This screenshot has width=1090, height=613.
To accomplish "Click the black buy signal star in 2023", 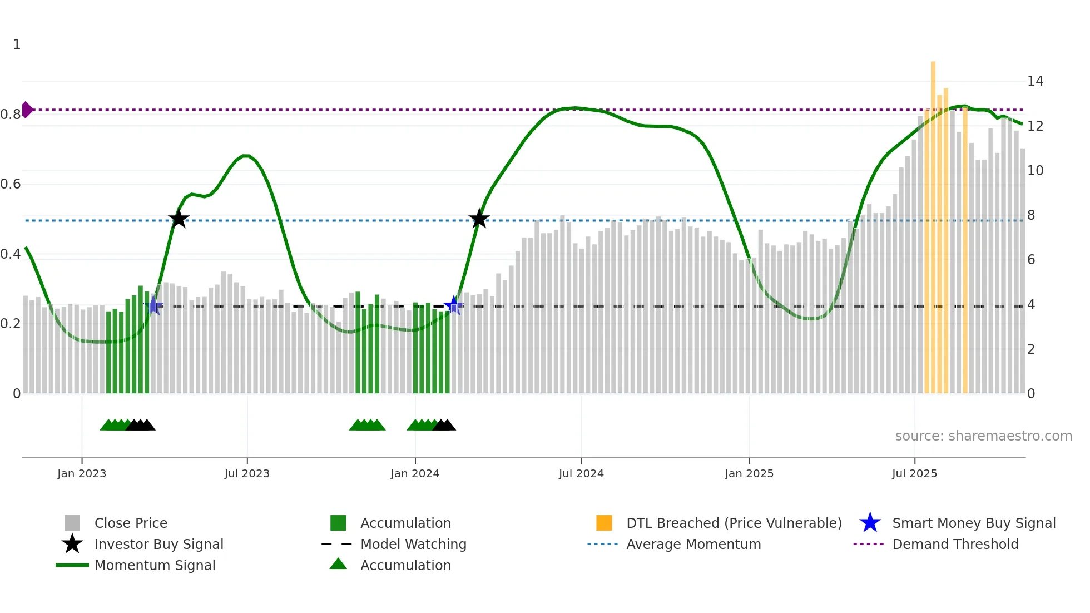I will click(x=179, y=219).
